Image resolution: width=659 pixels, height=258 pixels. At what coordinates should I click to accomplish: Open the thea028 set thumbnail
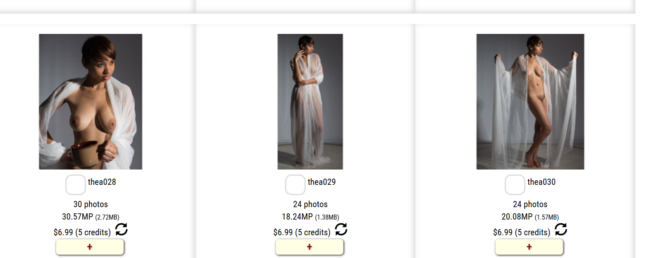(91, 102)
